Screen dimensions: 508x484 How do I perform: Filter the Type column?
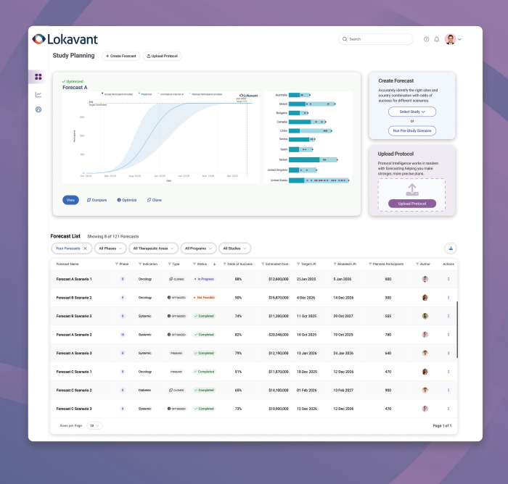[x=169, y=264]
